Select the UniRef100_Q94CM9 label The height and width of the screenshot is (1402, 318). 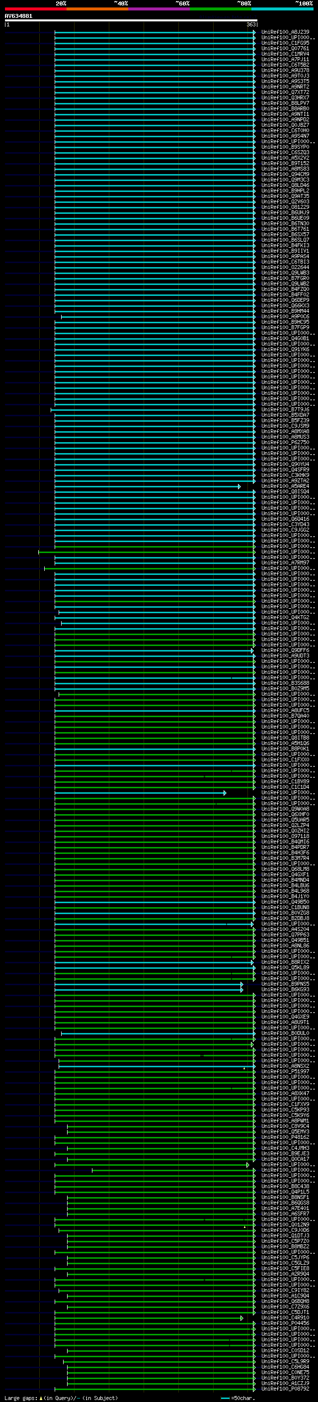tap(285, 174)
